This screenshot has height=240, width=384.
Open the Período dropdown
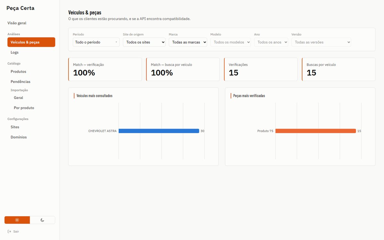(96, 42)
